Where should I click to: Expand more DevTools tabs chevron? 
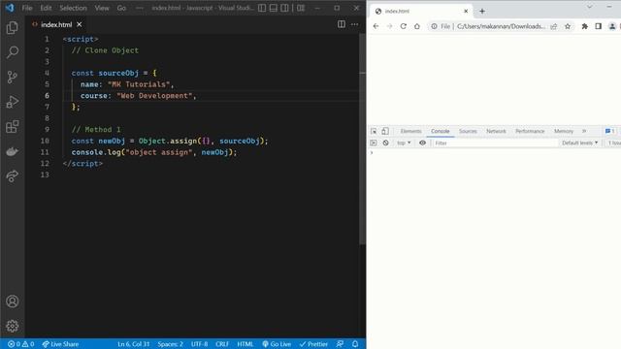click(584, 131)
